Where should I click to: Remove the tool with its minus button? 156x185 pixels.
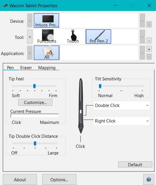tap(149, 41)
